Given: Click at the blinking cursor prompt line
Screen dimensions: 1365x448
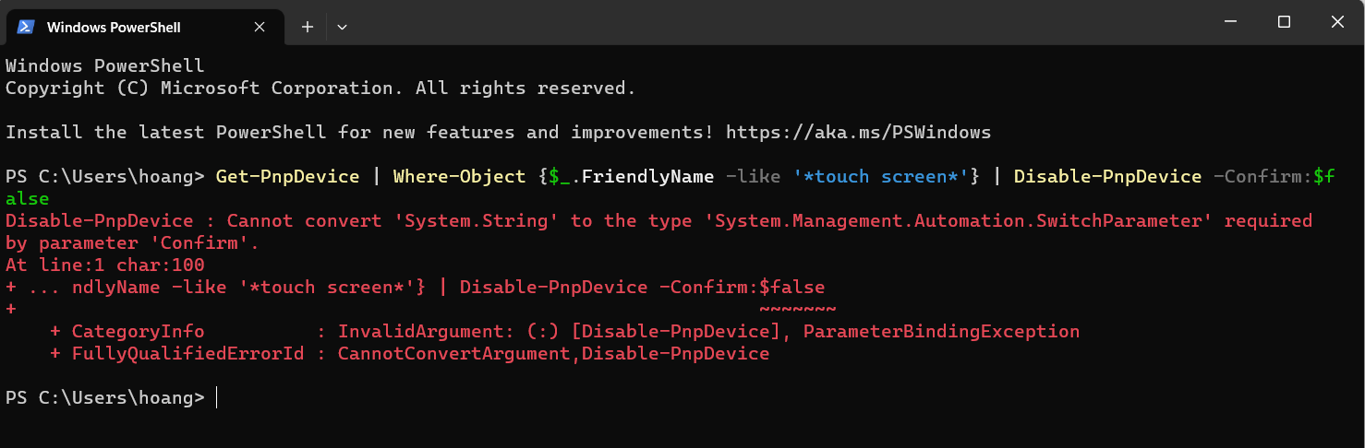Looking at the screenshot, I should point(216,398).
